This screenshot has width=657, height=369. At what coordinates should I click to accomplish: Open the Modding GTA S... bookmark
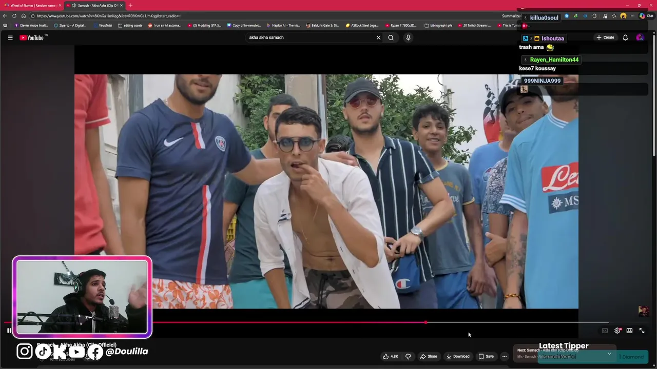pos(204,25)
